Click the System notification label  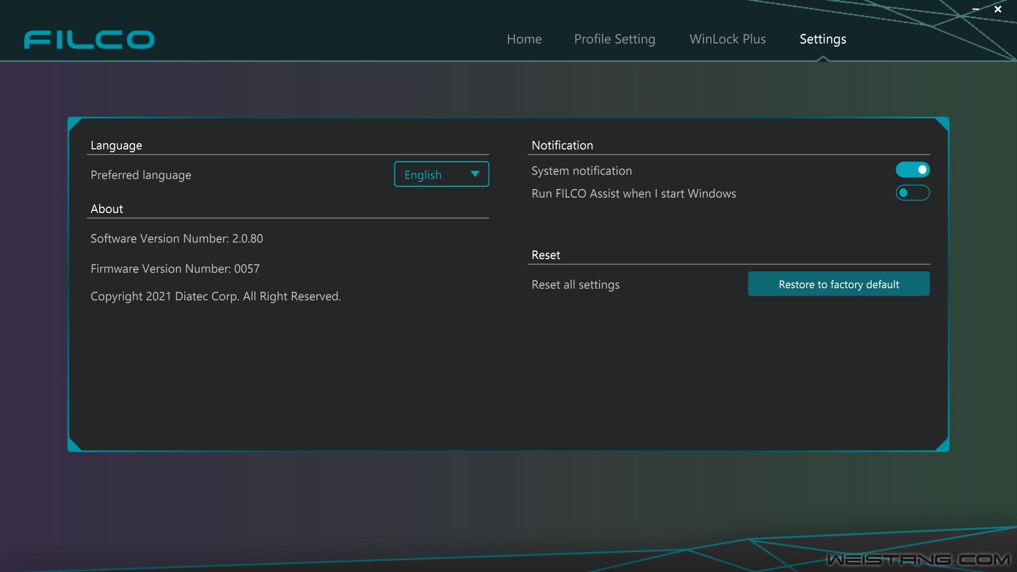(x=582, y=171)
